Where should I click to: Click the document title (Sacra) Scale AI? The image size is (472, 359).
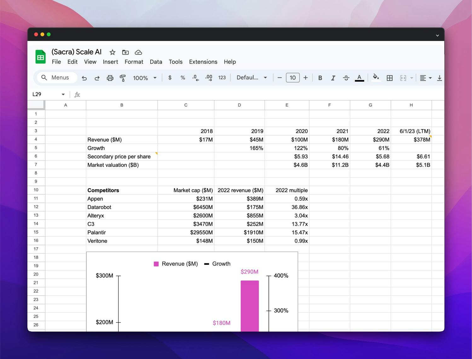point(77,52)
